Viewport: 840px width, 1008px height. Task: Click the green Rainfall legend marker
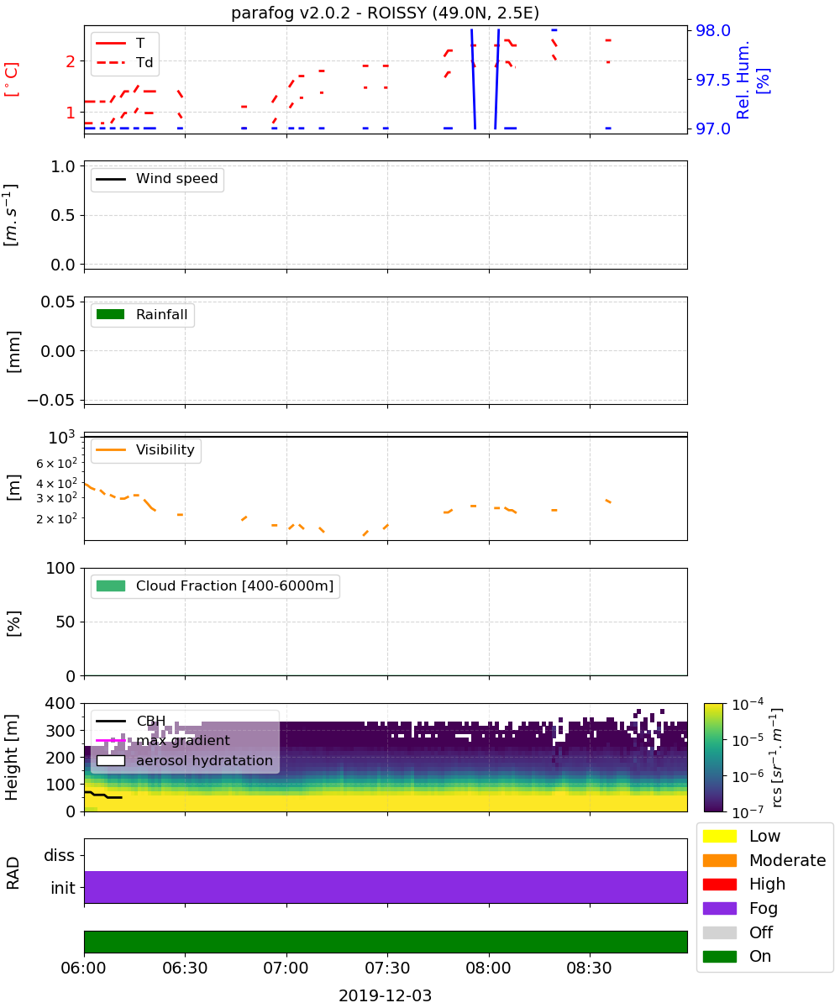[111, 315]
